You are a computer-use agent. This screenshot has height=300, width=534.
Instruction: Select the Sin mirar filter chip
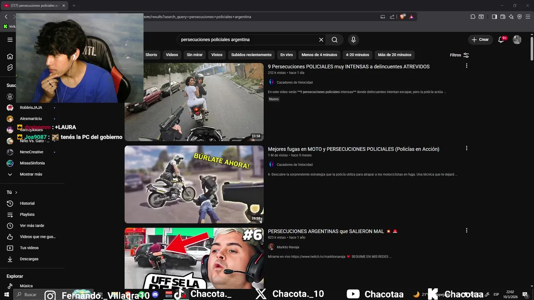[x=194, y=55]
